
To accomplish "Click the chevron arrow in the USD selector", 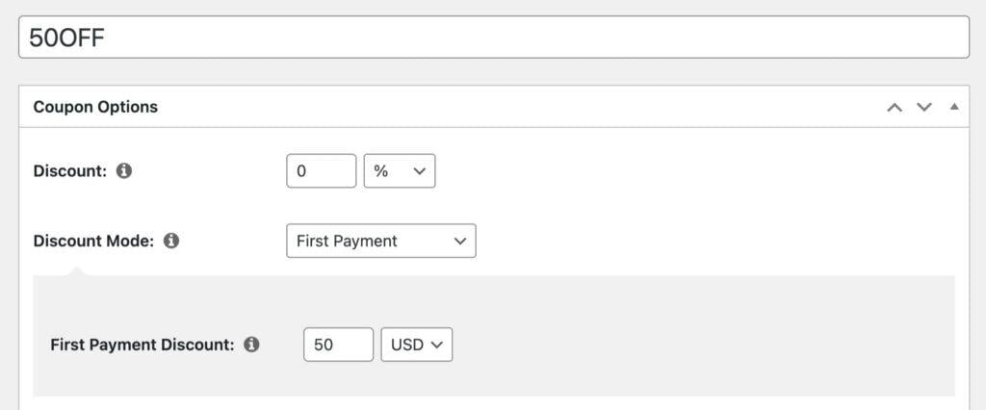I will [x=436, y=345].
